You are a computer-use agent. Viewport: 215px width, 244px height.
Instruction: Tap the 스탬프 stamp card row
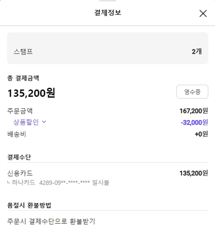[107, 48]
